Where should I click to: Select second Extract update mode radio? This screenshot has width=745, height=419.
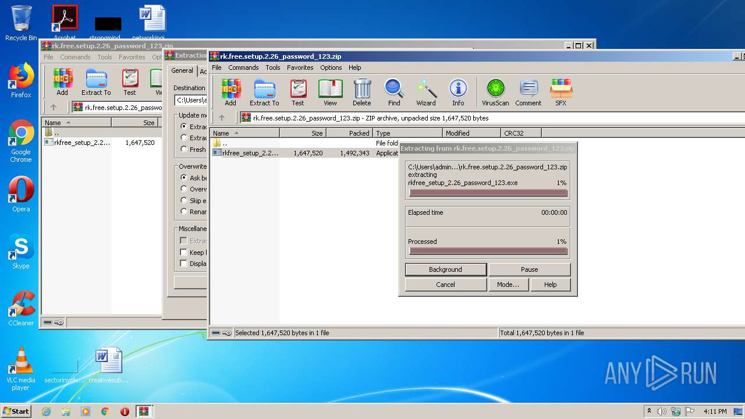(x=184, y=138)
